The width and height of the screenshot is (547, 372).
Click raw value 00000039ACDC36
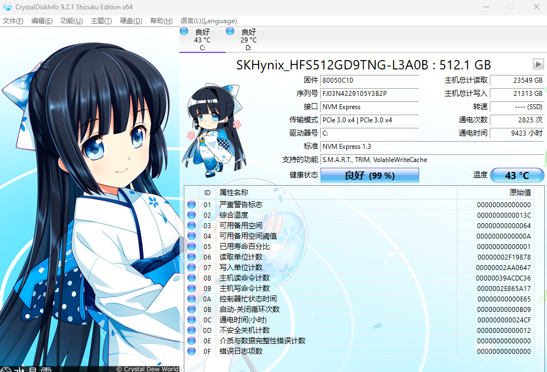point(504,278)
